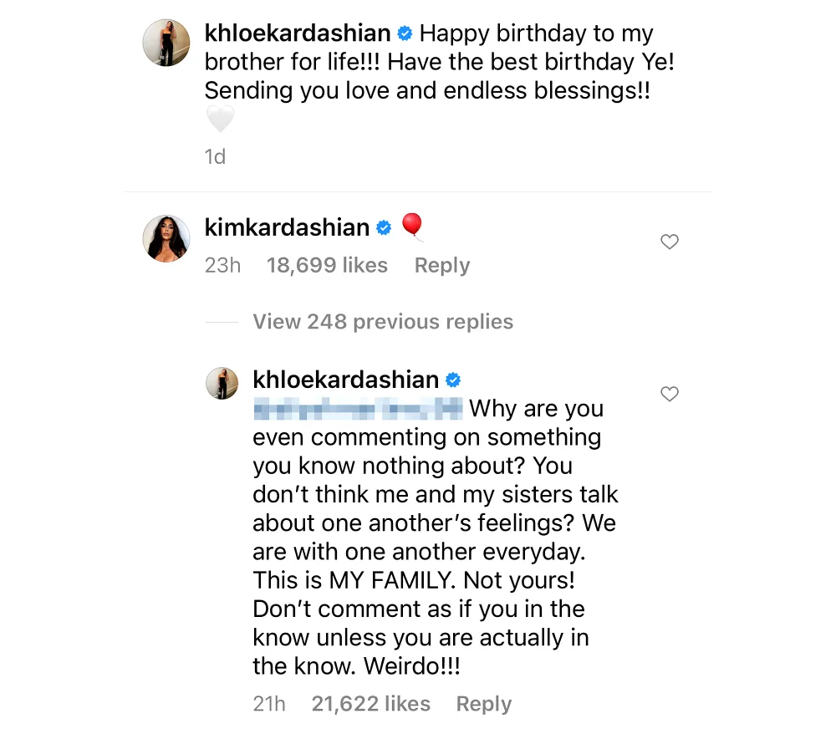
Task: Click the red balloon emoji in Kim's comment
Action: (x=410, y=224)
